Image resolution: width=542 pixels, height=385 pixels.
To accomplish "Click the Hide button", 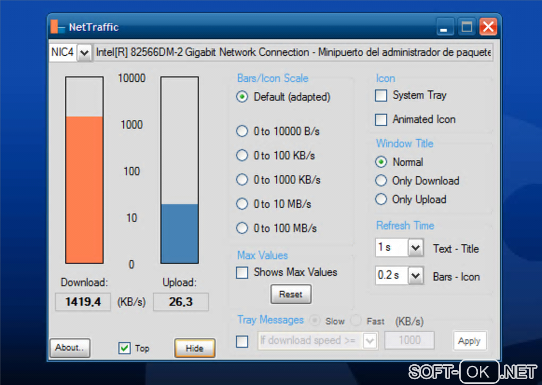I will click(194, 348).
